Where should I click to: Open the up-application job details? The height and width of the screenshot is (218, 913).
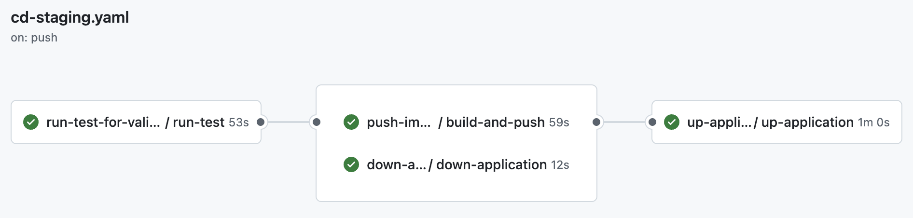pos(807,122)
